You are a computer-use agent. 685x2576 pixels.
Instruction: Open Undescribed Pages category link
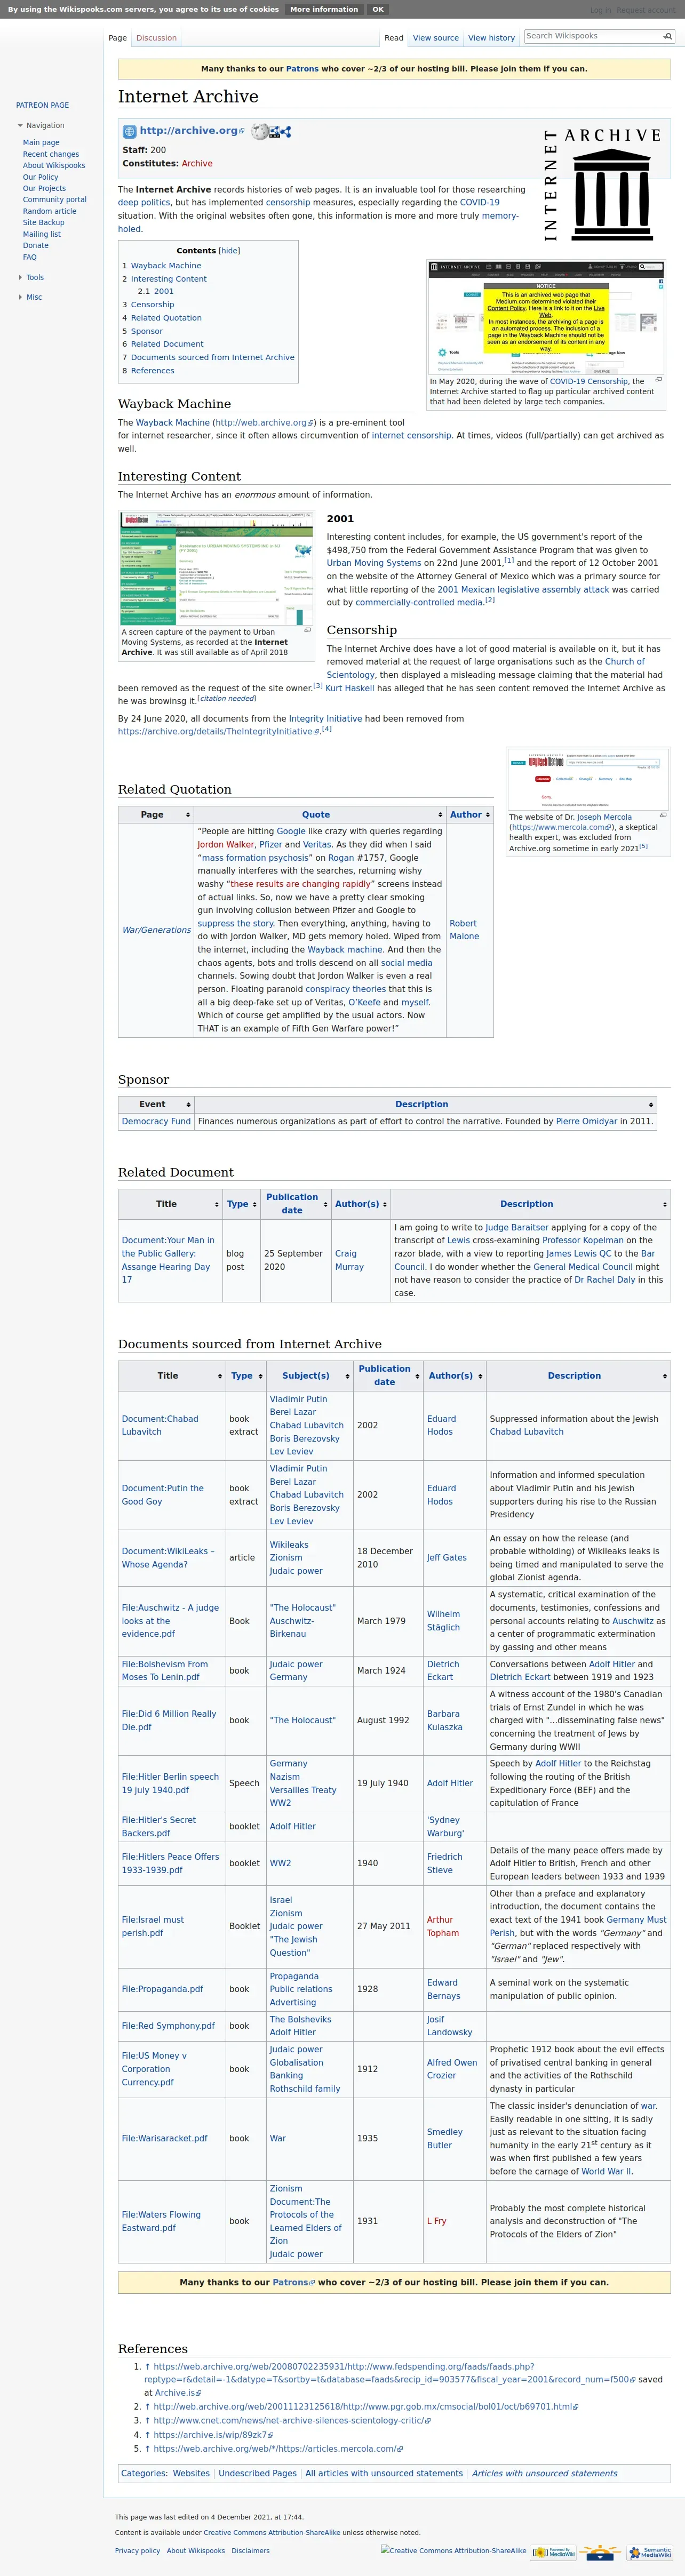pyautogui.click(x=257, y=2473)
